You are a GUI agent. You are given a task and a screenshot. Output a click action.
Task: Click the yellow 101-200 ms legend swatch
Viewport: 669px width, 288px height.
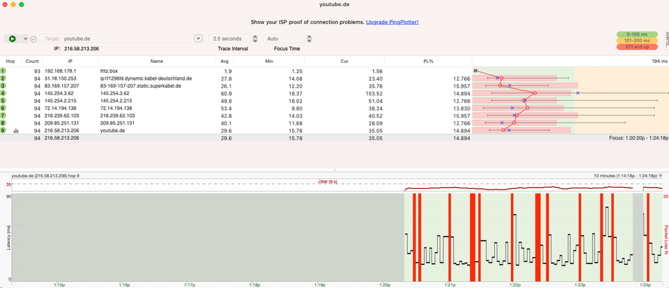637,41
